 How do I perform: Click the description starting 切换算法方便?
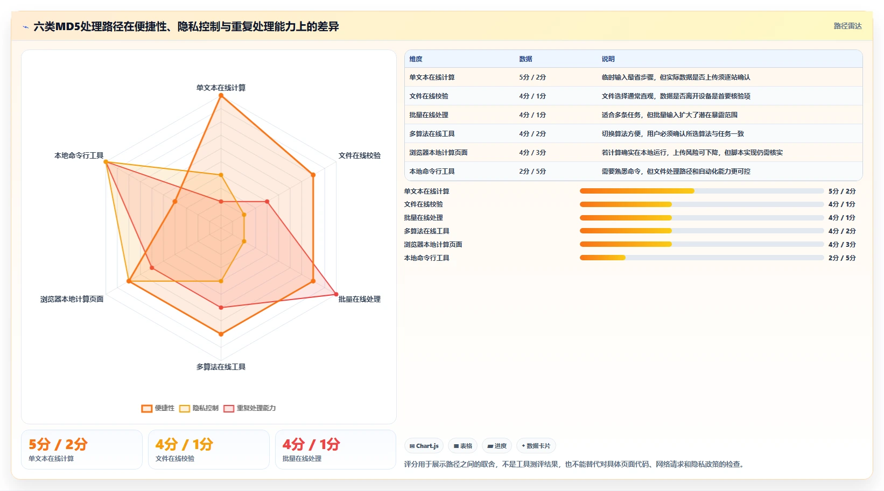(672, 134)
